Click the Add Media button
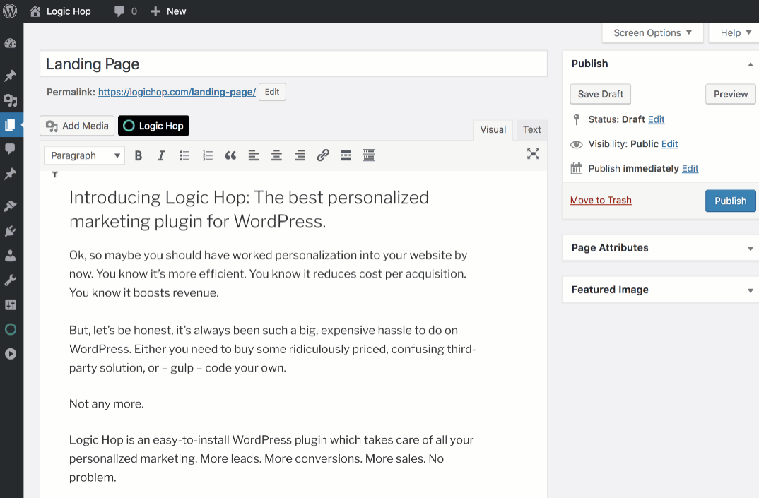759x498 pixels. tap(77, 126)
